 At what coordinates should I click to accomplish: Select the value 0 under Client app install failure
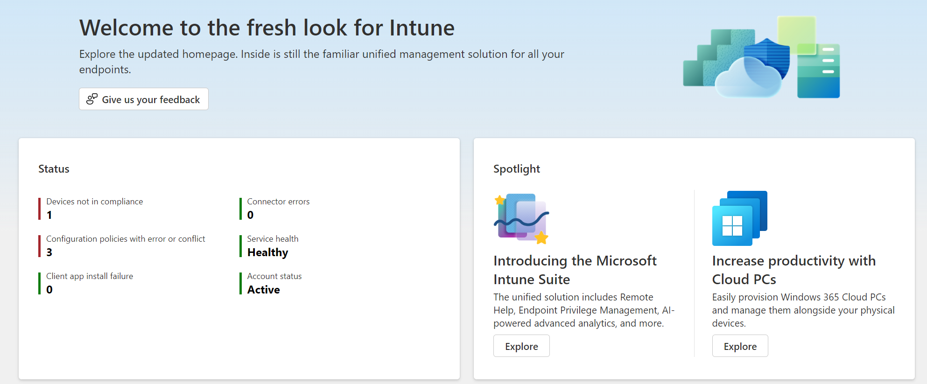click(x=49, y=290)
